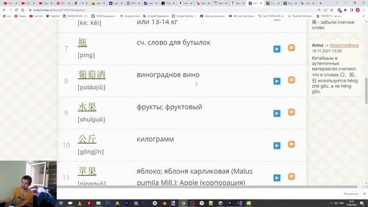Play audio for 苹果 (píngguǒ) row
The width and height of the screenshot is (368, 207).
tap(277, 178)
